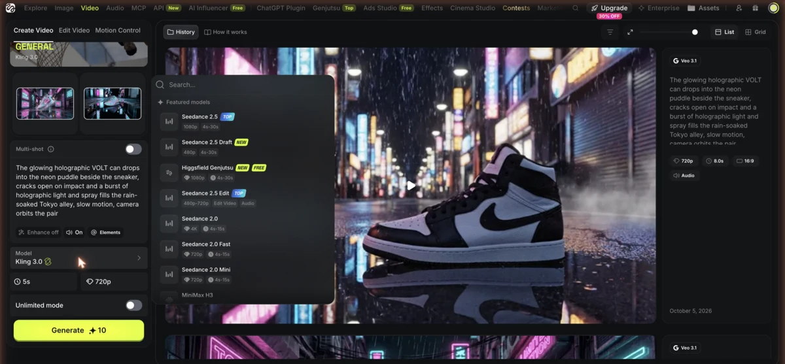Click the Upgrade button

tap(609, 8)
